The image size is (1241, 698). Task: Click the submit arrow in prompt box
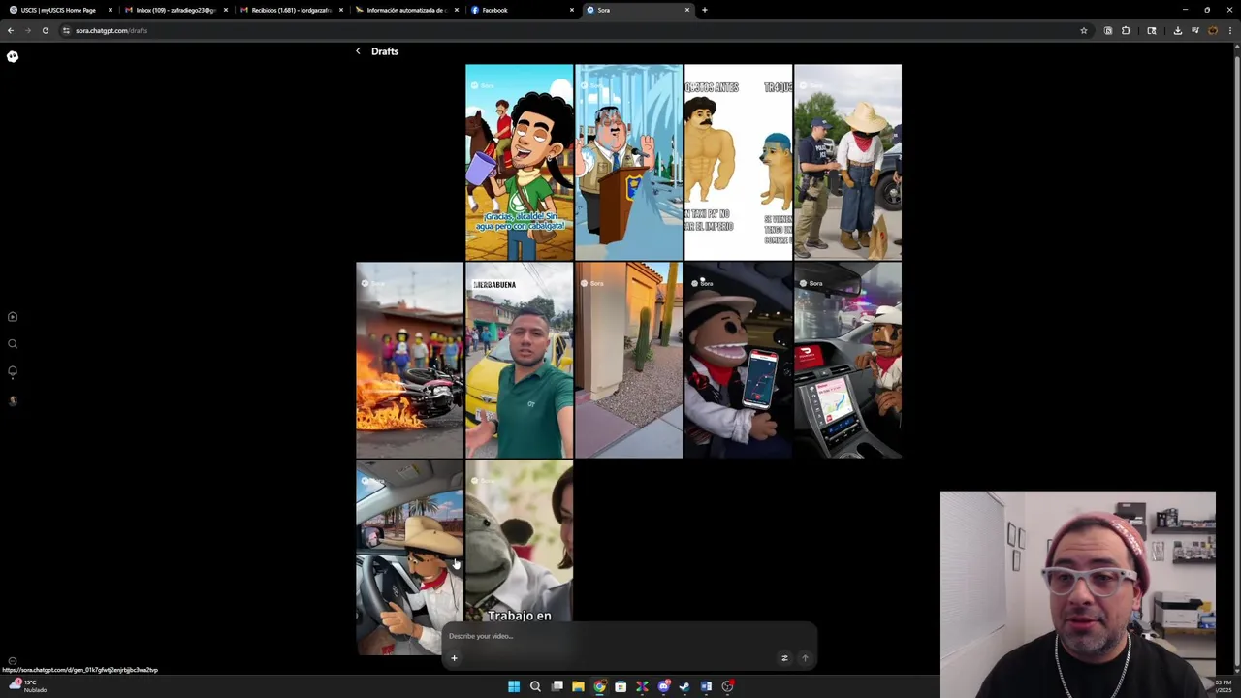click(805, 658)
